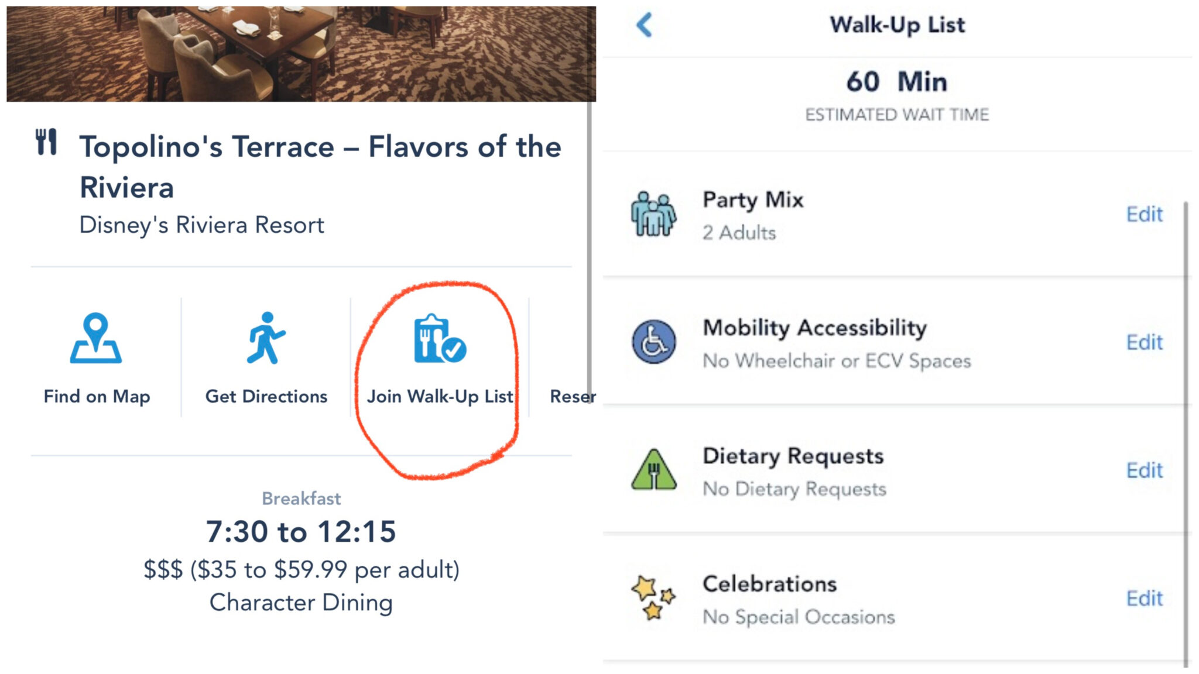Tap the Join Walk-Up List clipboard icon
Screen dimensions: 1199x674
[439, 339]
